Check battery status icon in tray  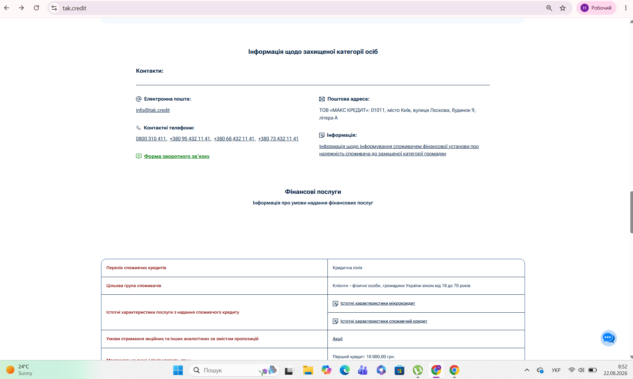592,370
